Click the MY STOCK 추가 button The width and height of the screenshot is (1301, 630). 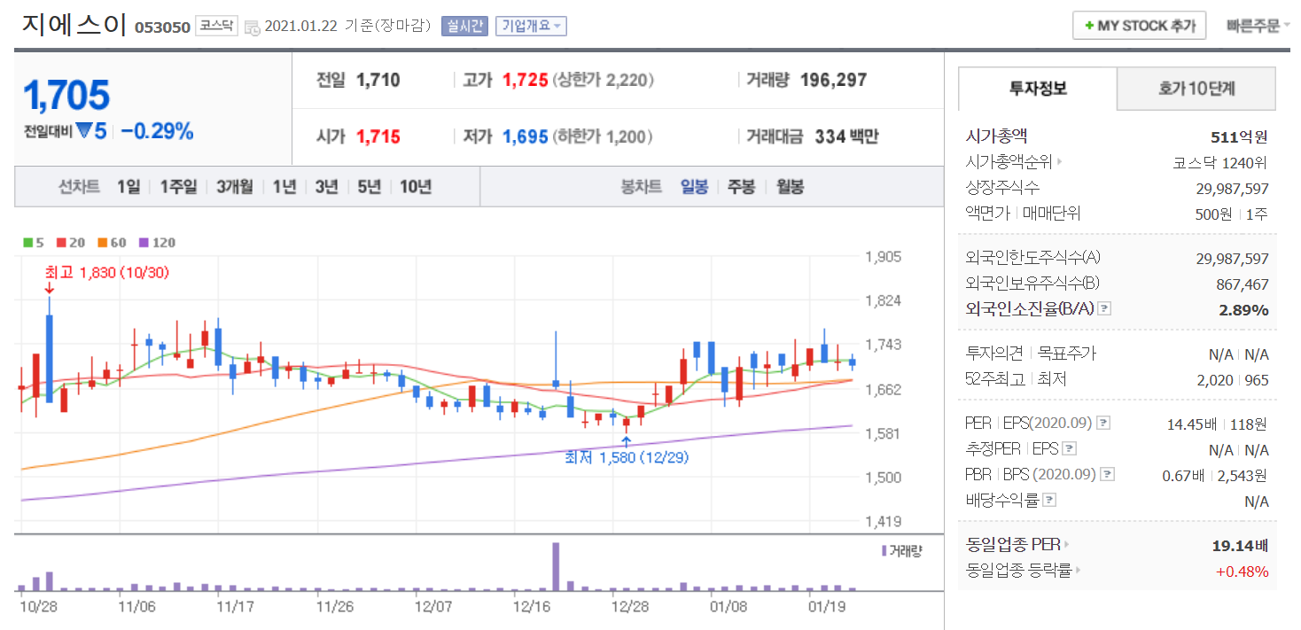tap(1139, 26)
